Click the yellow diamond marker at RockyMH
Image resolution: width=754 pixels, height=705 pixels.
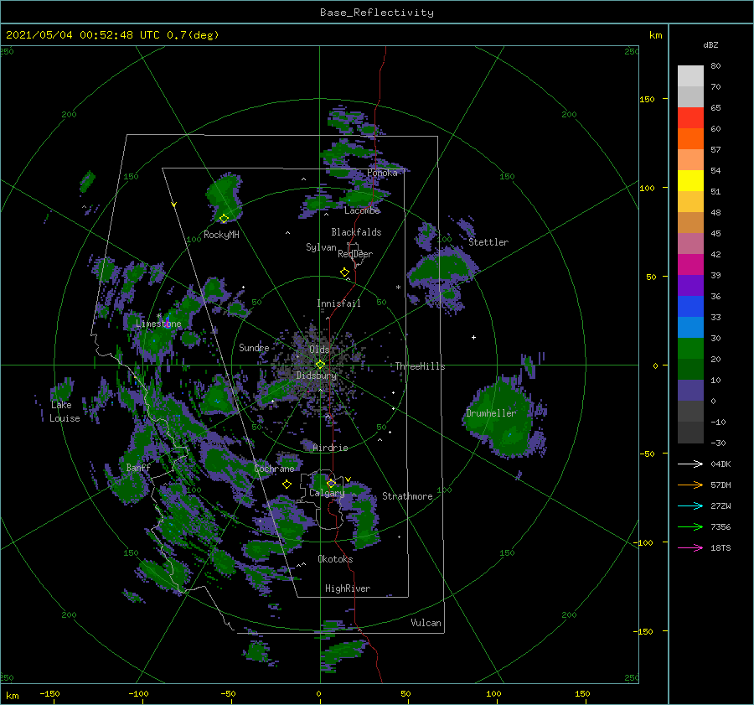pyautogui.click(x=224, y=219)
